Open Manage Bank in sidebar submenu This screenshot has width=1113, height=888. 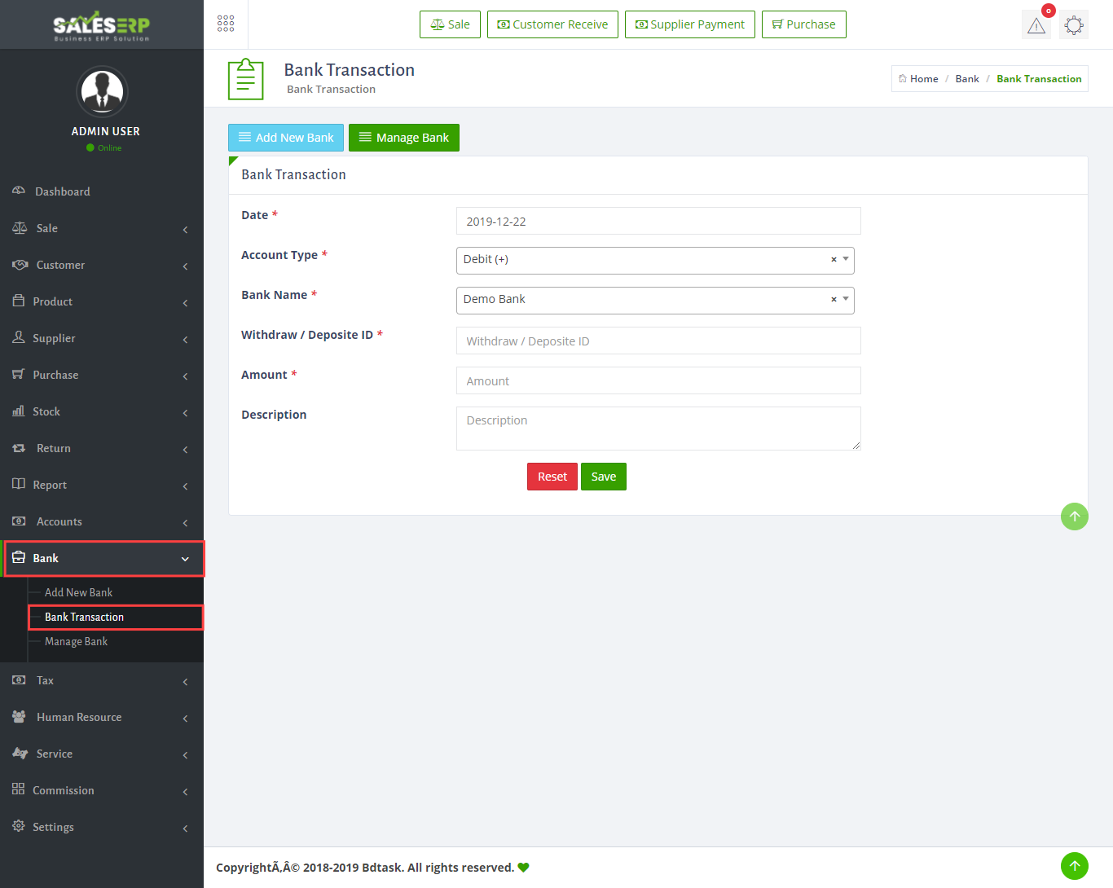tap(76, 642)
